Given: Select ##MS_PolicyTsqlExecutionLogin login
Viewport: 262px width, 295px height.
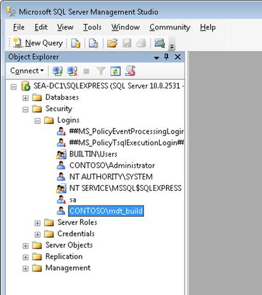Looking at the screenshot, I should pyautogui.click(x=126, y=143).
